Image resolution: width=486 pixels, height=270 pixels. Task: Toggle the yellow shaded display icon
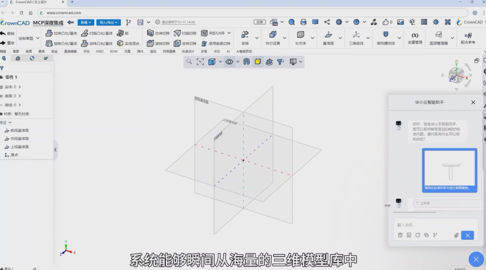[257, 62]
